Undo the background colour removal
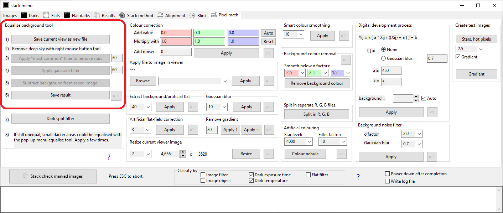Screen dimensions: 503x213 346,59
